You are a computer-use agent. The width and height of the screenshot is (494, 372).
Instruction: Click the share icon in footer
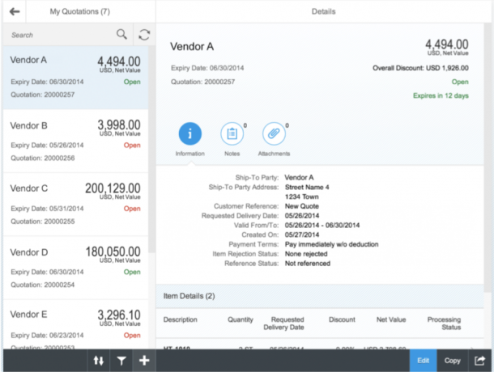[479, 361]
